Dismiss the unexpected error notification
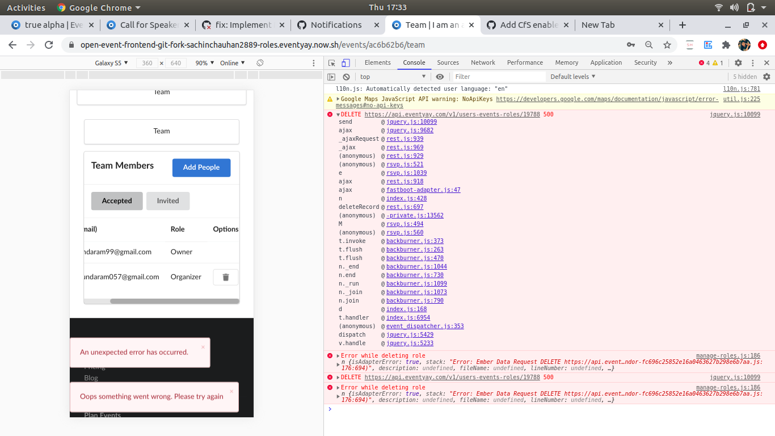The height and width of the screenshot is (436, 775). click(203, 347)
